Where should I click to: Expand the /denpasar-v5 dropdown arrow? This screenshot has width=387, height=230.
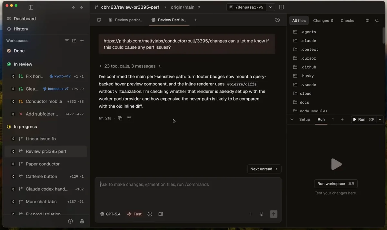click(x=270, y=7)
